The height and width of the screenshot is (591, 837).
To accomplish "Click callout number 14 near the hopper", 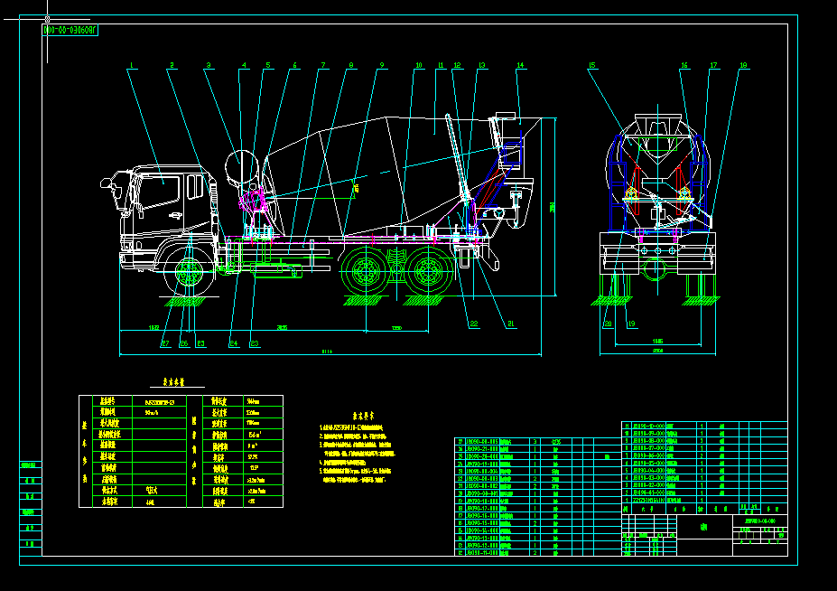I will (520, 65).
